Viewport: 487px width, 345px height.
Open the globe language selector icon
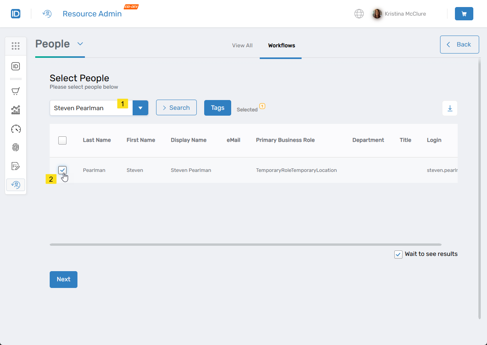point(359,14)
